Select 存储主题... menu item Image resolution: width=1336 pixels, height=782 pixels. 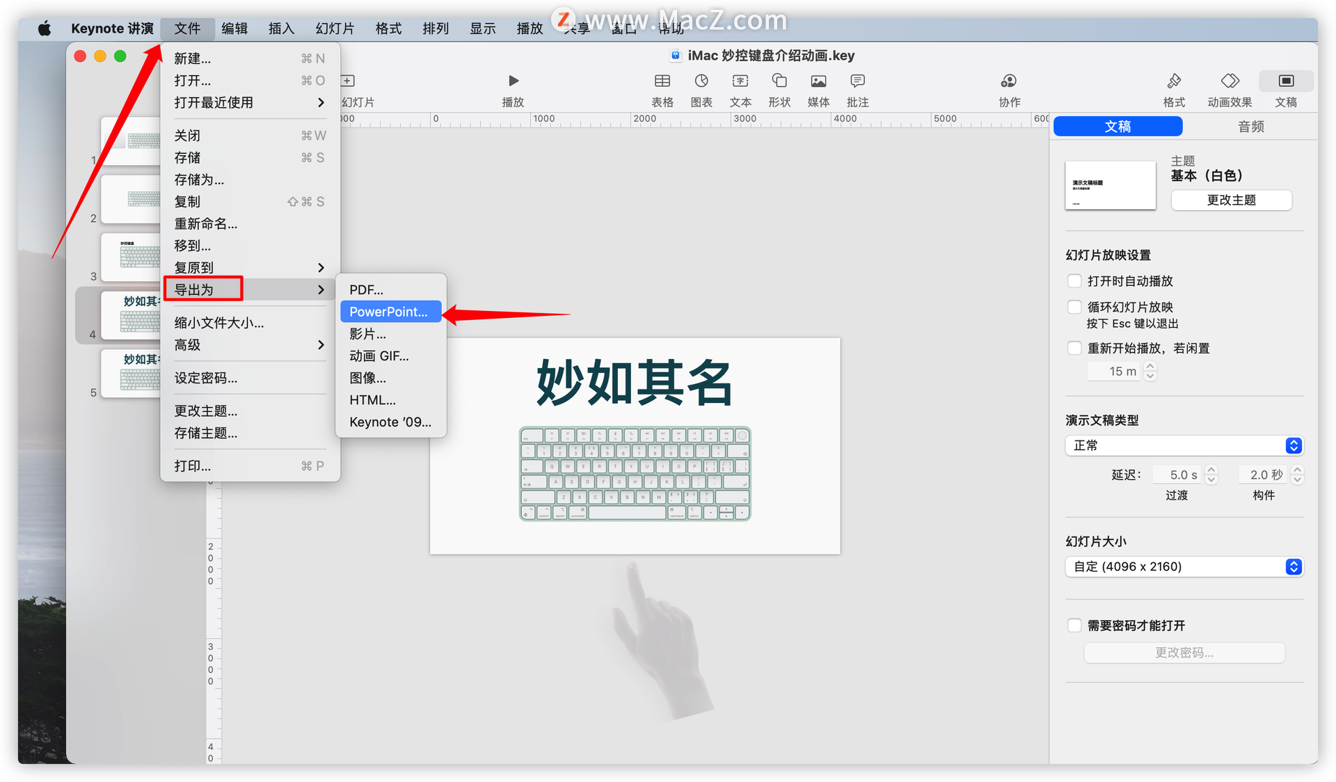(x=250, y=433)
